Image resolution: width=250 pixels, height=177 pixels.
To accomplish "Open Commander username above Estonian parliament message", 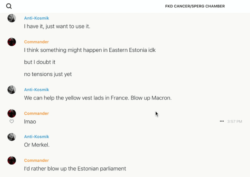I will tap(36, 160).
